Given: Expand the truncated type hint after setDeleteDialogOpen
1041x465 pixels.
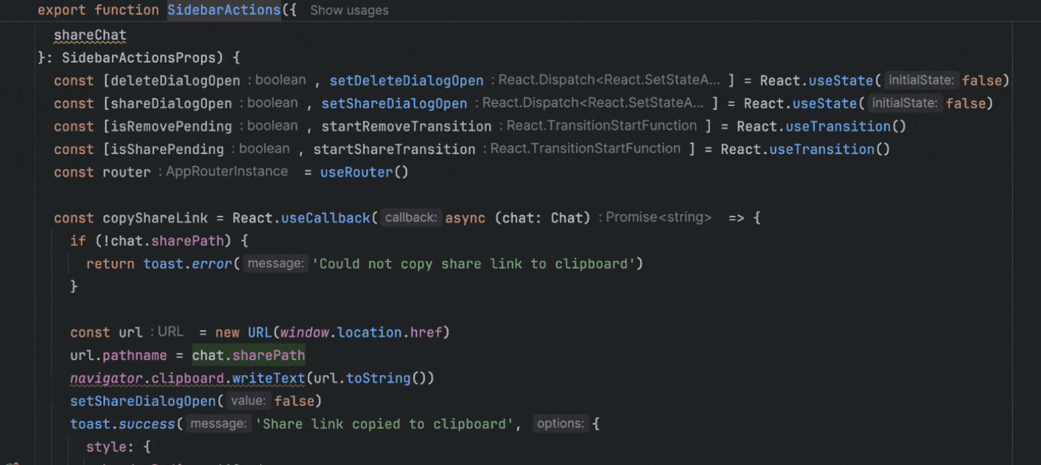Looking at the screenshot, I should pos(609,81).
